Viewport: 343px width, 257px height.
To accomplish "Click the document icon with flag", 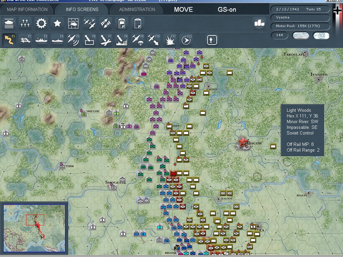I will [122, 23].
